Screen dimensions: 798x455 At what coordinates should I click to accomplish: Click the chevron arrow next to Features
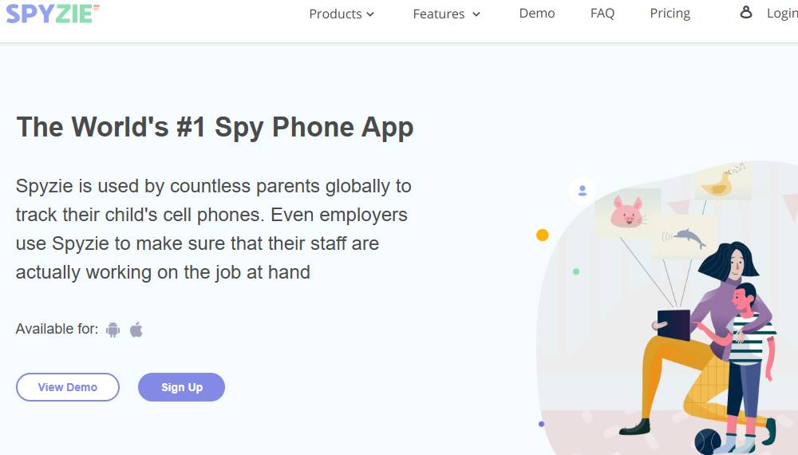point(476,14)
